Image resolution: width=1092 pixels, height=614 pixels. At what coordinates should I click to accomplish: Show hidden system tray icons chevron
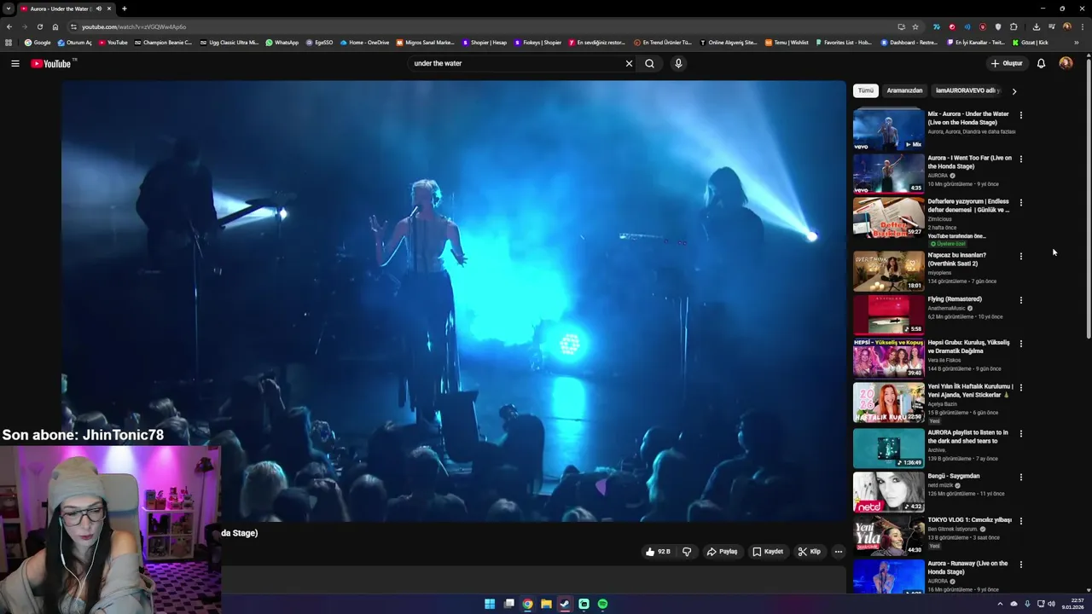coord(1000,604)
